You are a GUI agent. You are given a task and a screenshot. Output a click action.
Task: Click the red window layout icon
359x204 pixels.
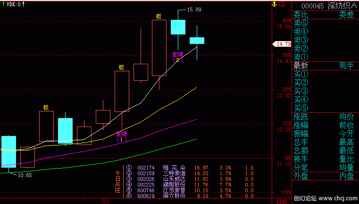pyautogui.click(x=281, y=4)
